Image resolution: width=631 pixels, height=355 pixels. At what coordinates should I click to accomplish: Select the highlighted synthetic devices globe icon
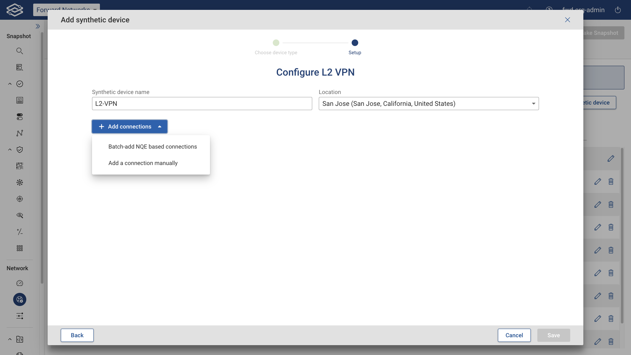click(x=19, y=299)
